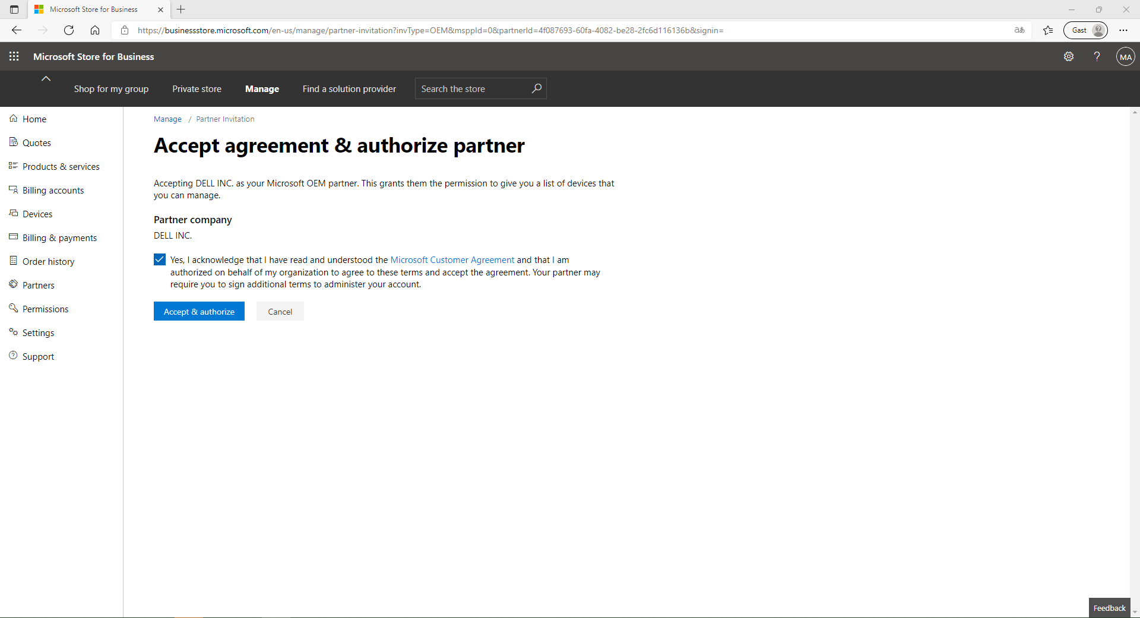Open the Private store tab
Viewport: 1140px width, 618px height.
coord(197,89)
